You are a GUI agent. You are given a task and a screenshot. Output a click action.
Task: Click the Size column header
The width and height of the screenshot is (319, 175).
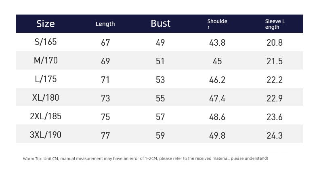pos(46,23)
